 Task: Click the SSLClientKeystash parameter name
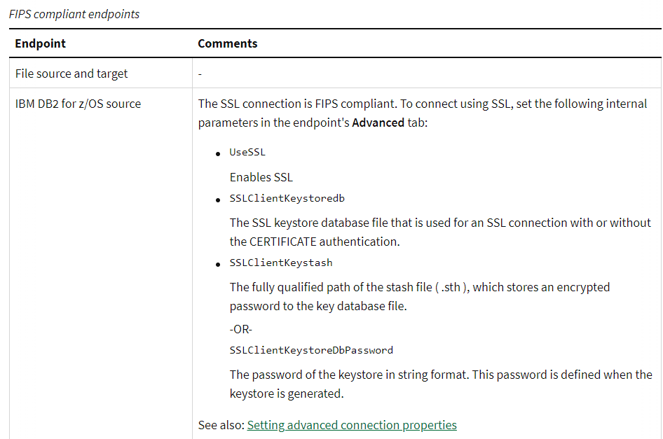(280, 263)
